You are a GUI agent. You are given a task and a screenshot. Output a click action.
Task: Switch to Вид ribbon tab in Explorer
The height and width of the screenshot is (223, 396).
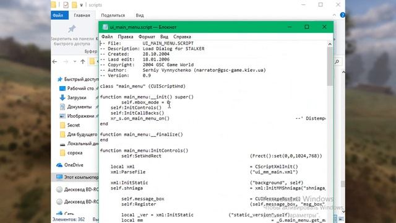click(x=140, y=15)
